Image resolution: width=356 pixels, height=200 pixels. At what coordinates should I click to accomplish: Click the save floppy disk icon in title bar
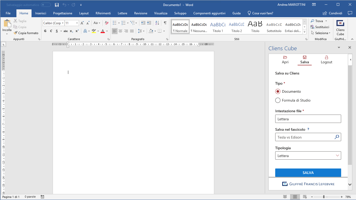coord(57,5)
